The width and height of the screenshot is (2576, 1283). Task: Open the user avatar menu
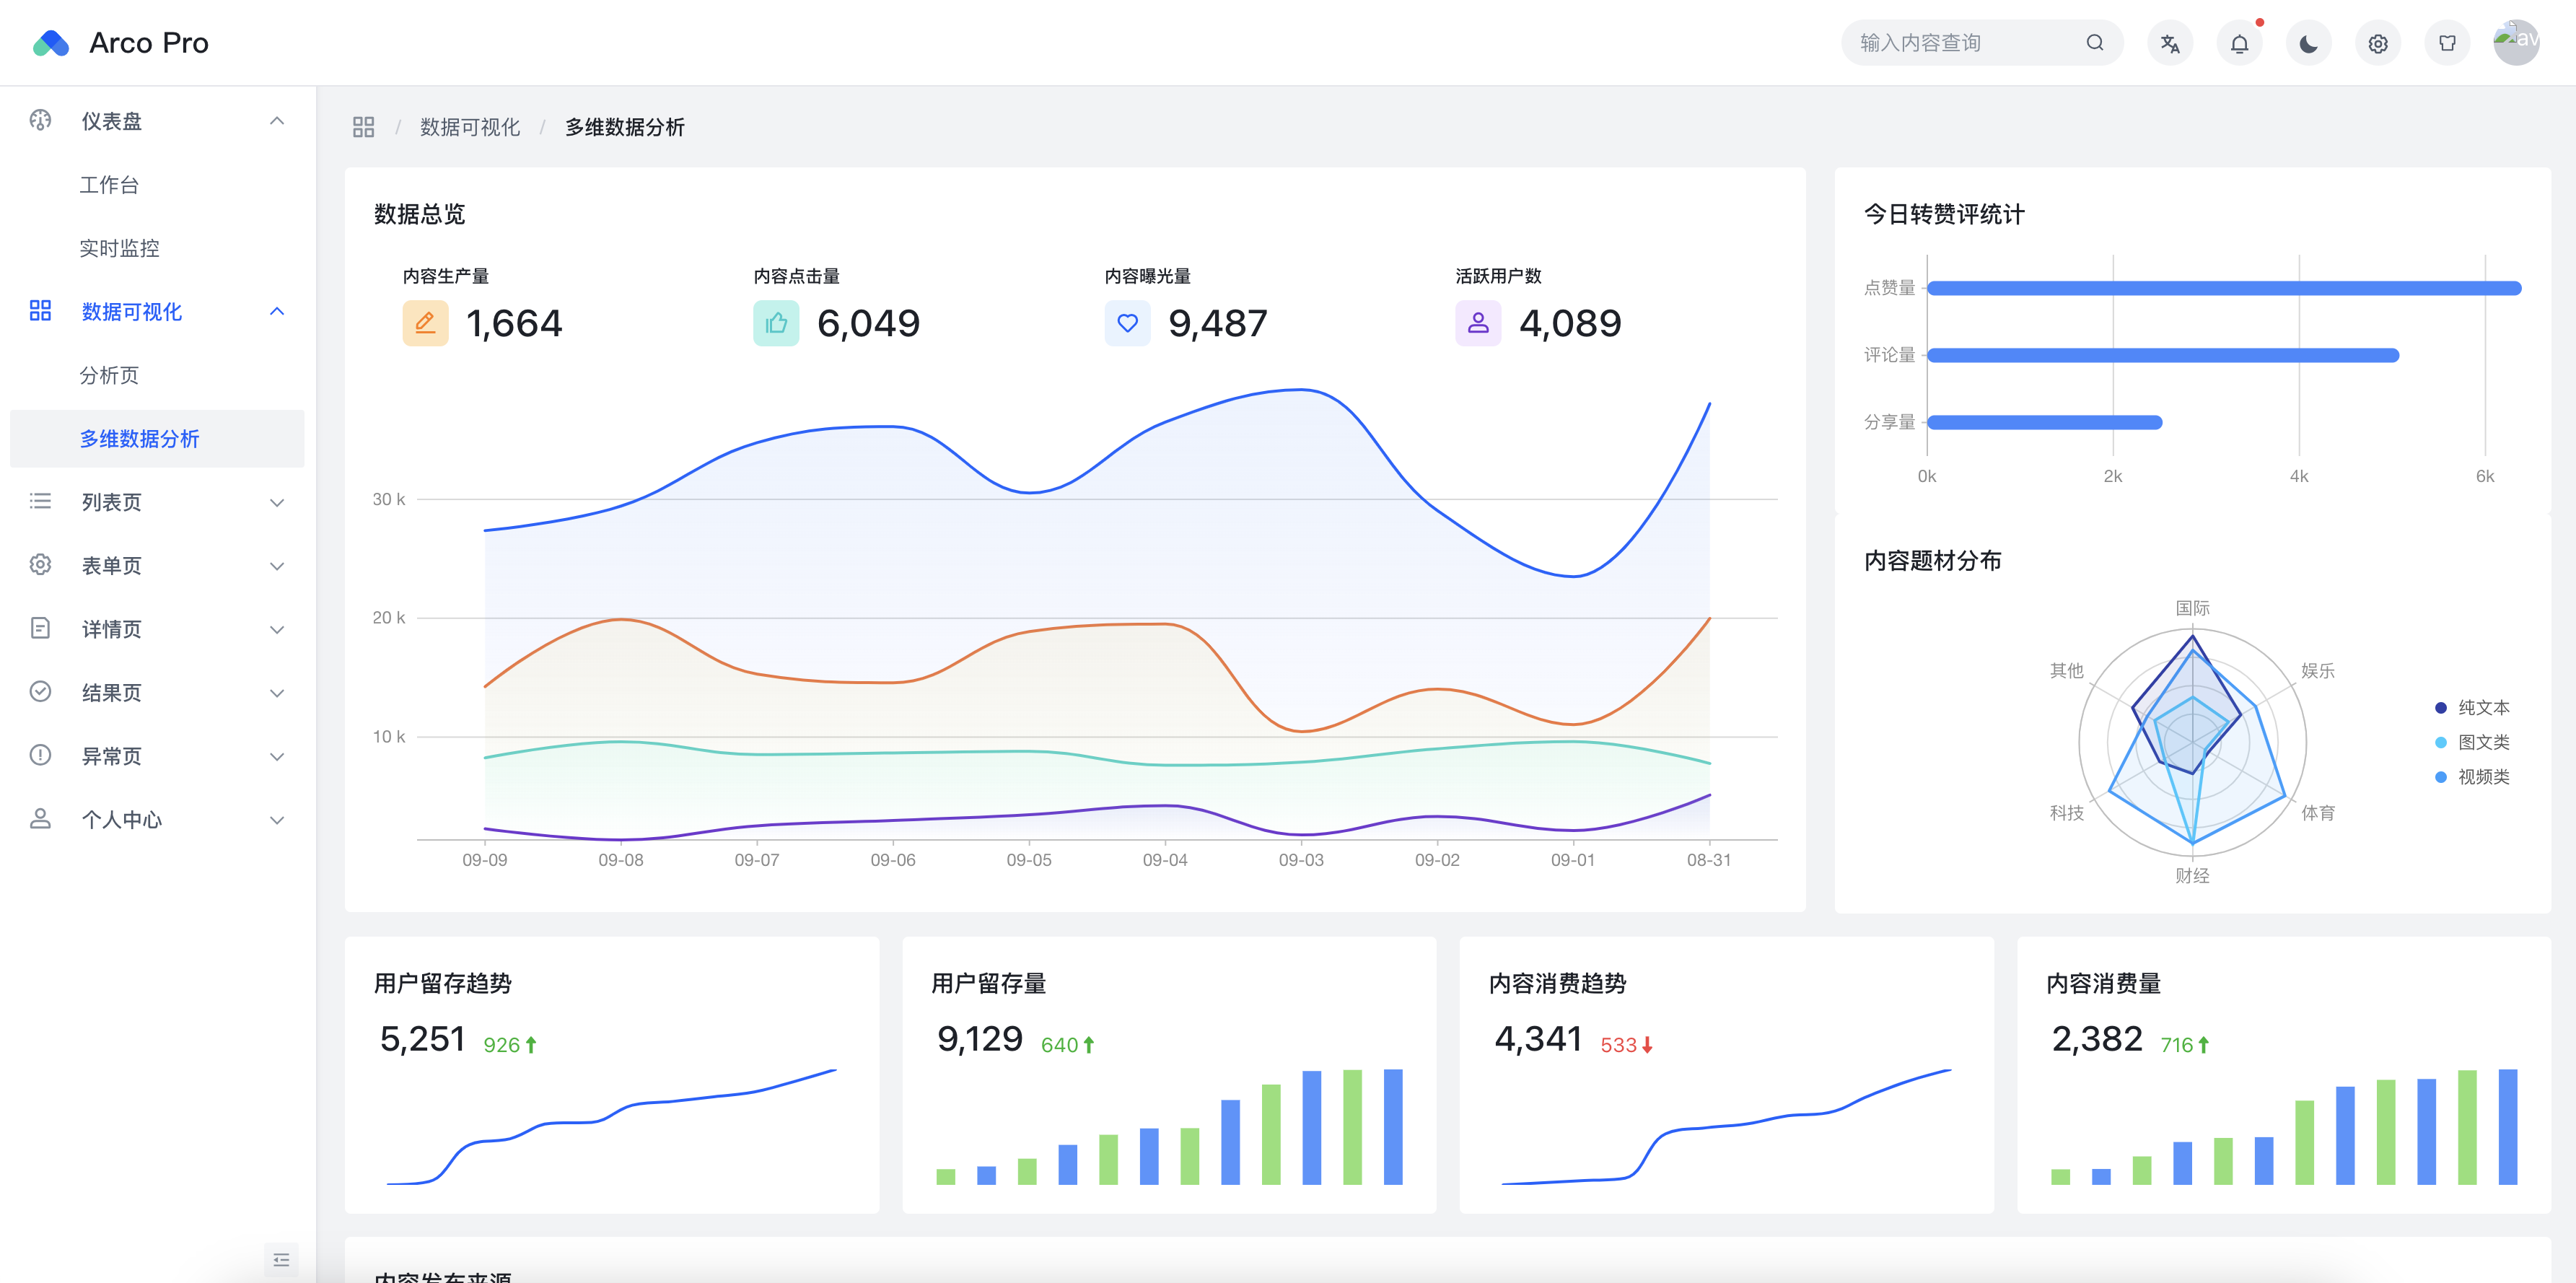tap(2516, 43)
